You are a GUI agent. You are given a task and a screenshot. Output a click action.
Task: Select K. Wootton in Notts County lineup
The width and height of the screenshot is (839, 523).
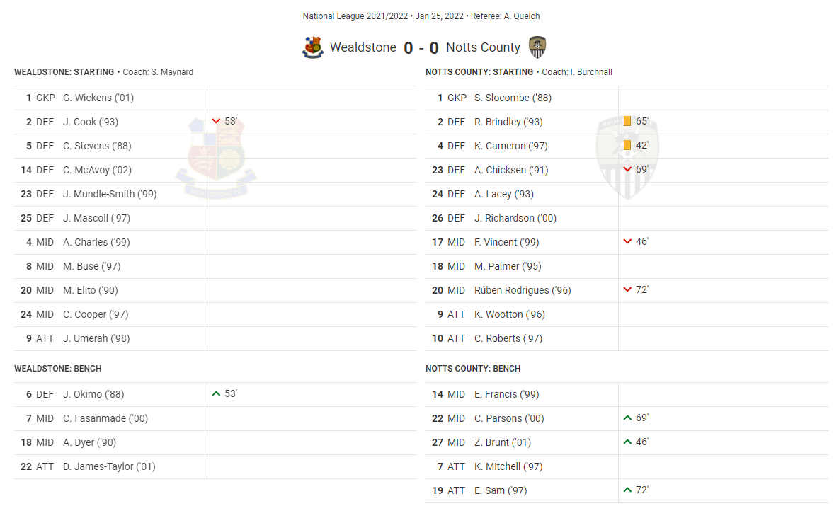pyautogui.click(x=510, y=314)
